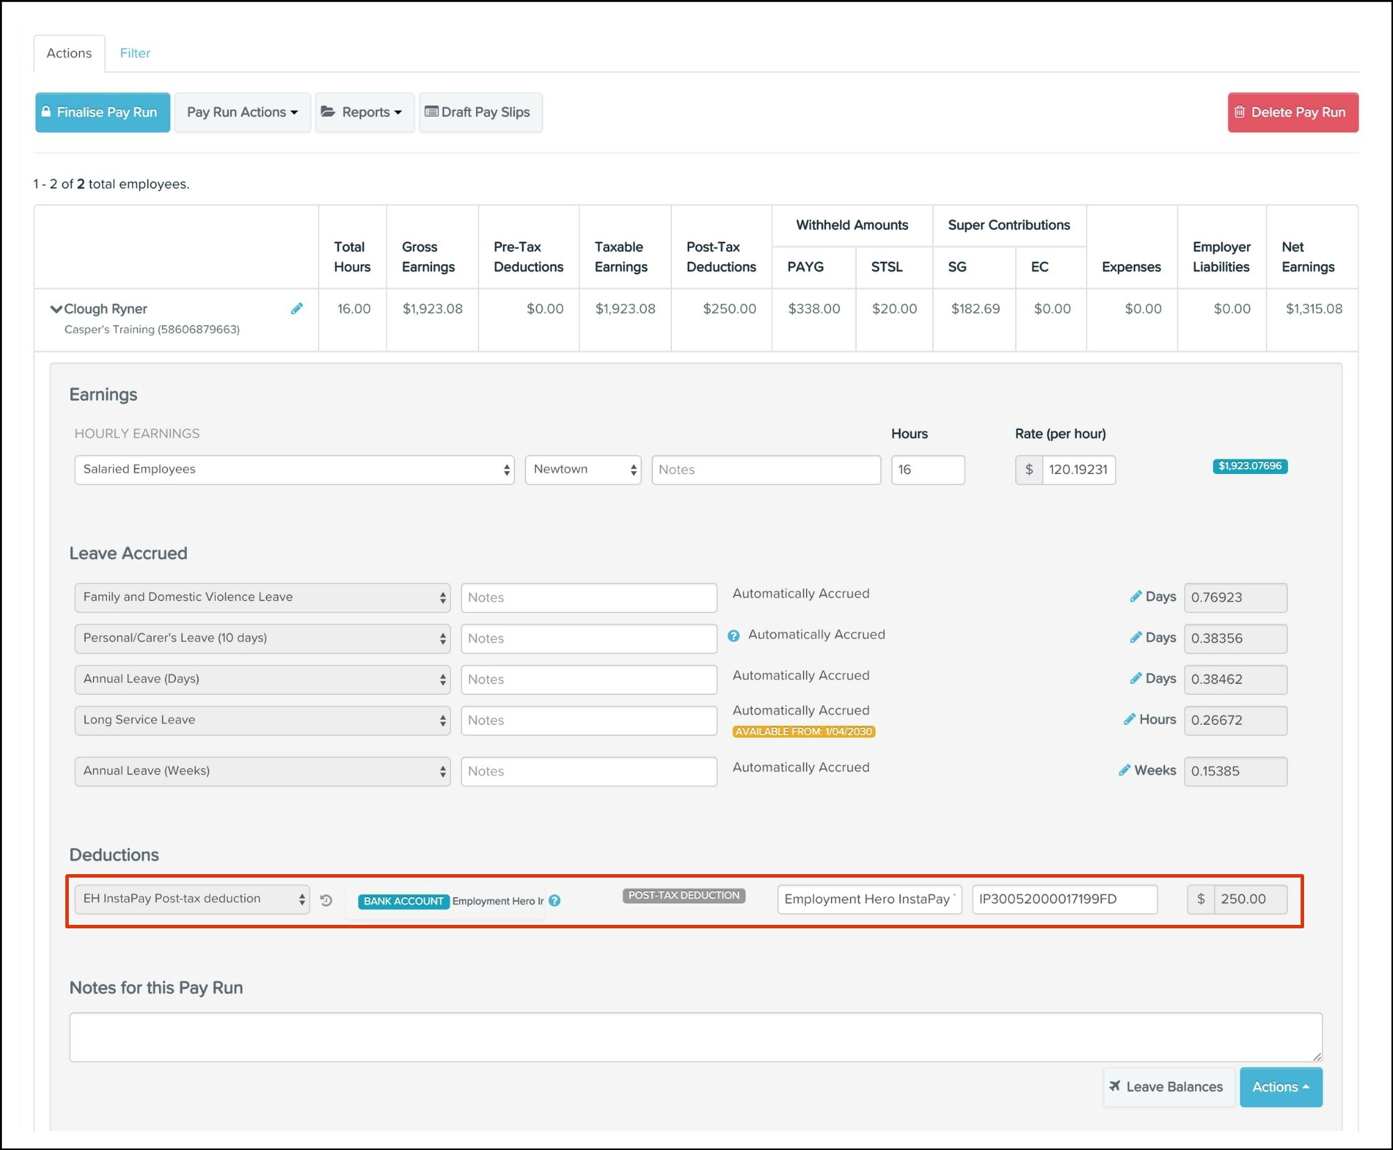Open the Pay Run Actions dropdown
The width and height of the screenshot is (1393, 1150).
[242, 113]
